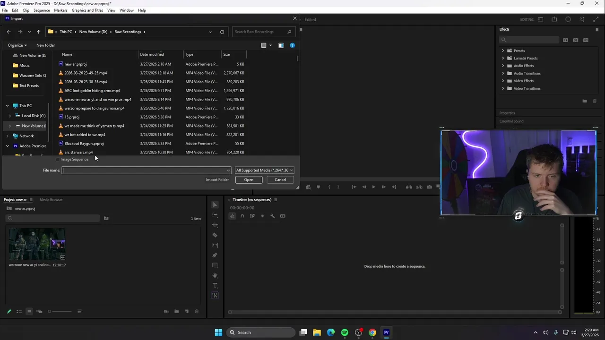This screenshot has height=340, width=605.
Task: Click Delete trash icon in Project panel
Action: click(197, 311)
